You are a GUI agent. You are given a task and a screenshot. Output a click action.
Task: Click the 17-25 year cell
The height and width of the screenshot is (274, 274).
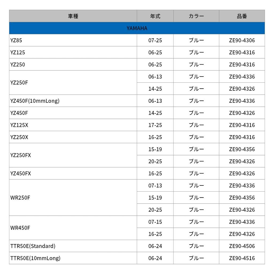click(x=155, y=125)
